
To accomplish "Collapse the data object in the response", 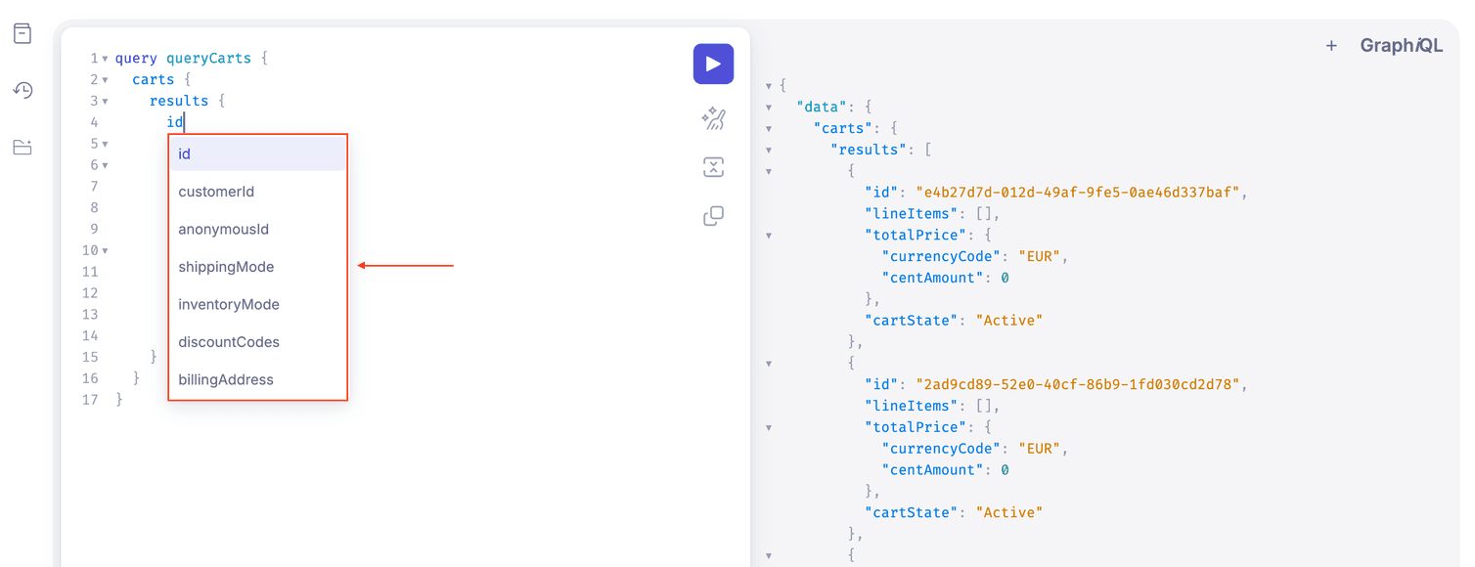I will click(769, 107).
